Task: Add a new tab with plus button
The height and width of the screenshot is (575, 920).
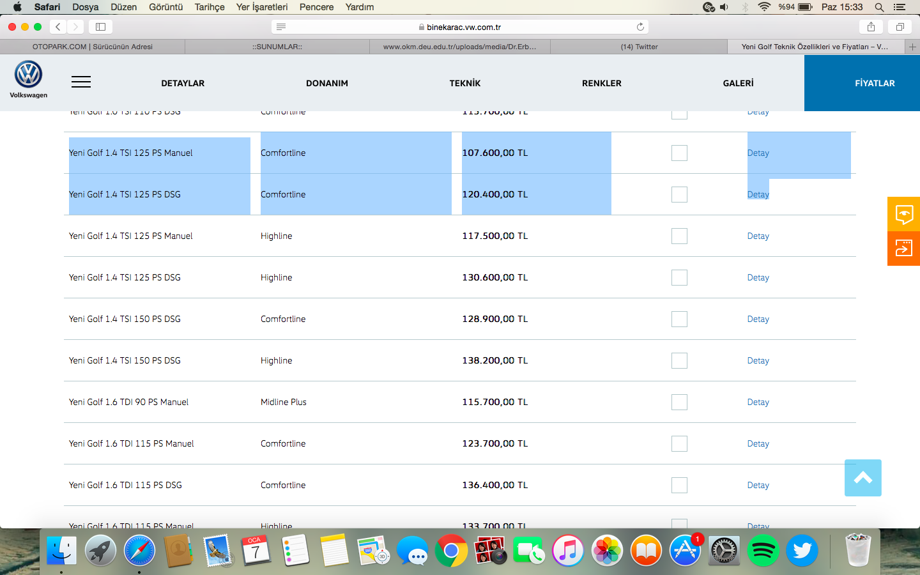Action: [x=912, y=47]
